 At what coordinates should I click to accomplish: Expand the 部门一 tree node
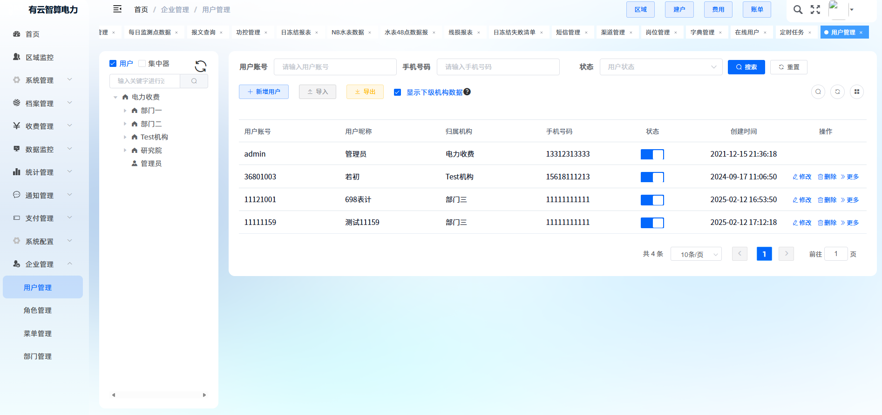tap(125, 111)
